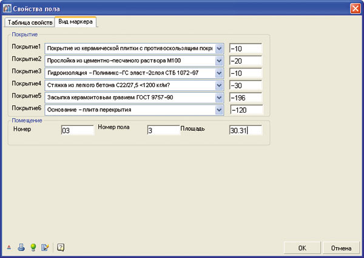Expand the Покрытие1 dropdown list
Viewport: 364px width, 258px height.
pyautogui.click(x=220, y=48)
